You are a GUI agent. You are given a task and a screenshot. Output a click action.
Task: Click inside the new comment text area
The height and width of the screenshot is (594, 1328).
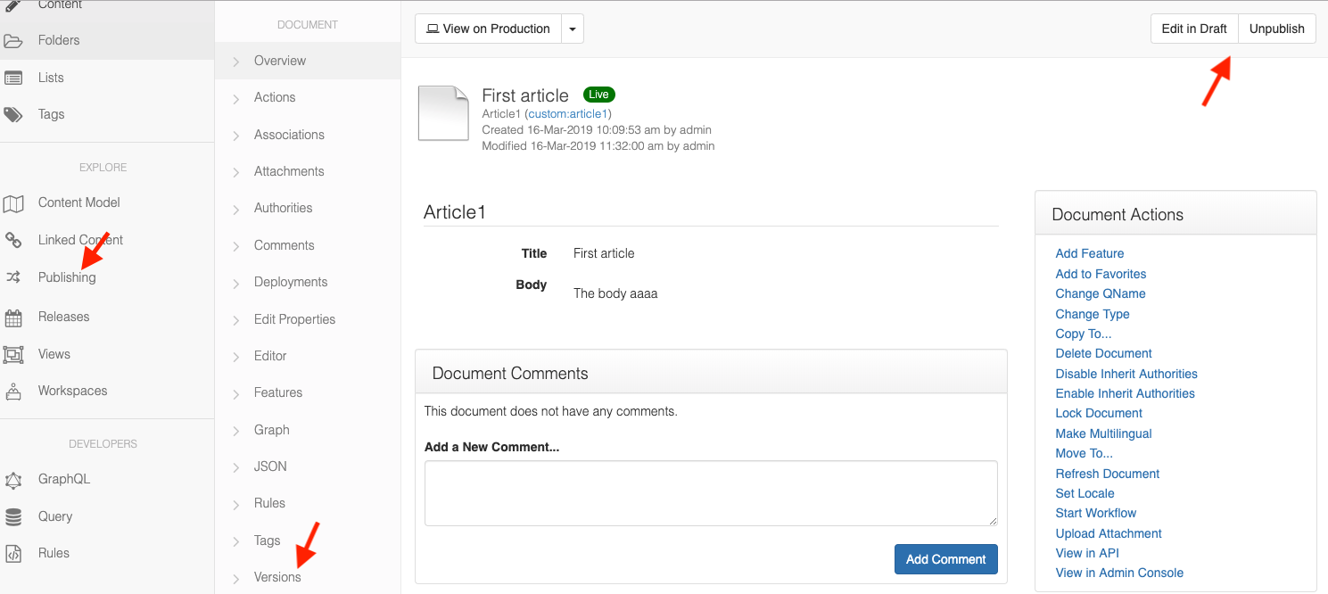pyautogui.click(x=711, y=493)
